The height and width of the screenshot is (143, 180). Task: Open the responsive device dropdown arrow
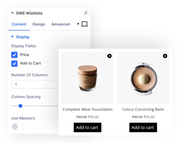pyautogui.click(x=78, y=24)
